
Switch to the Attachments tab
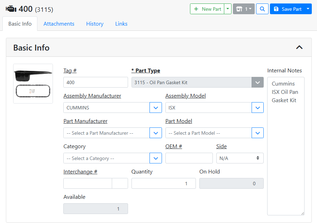tap(59, 24)
